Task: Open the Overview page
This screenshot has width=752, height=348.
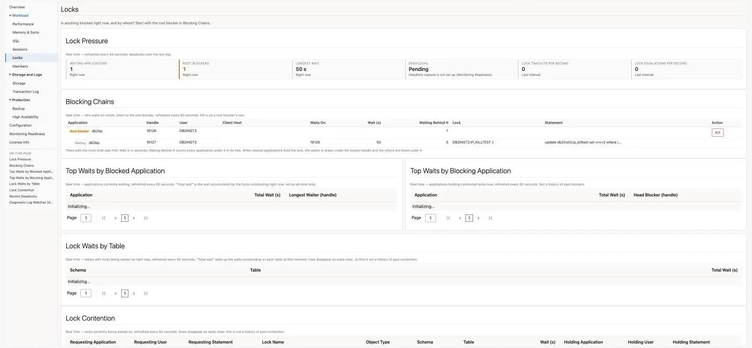Action: (17, 7)
